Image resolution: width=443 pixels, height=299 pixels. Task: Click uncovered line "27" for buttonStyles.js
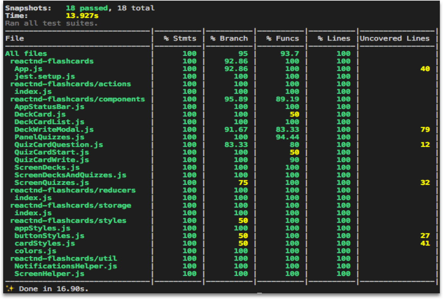pyautogui.click(x=425, y=236)
